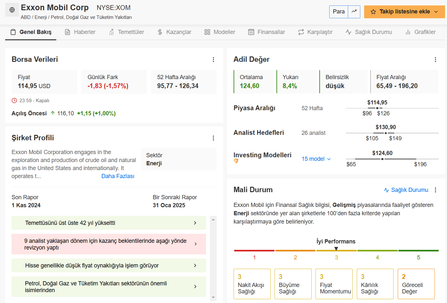
Task: Click scrollbar up arrow in insights list
Action: pos(213,219)
